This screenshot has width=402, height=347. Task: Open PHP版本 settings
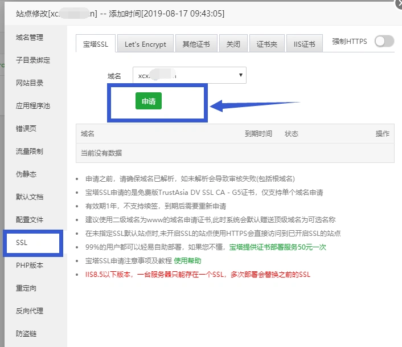[30, 266]
